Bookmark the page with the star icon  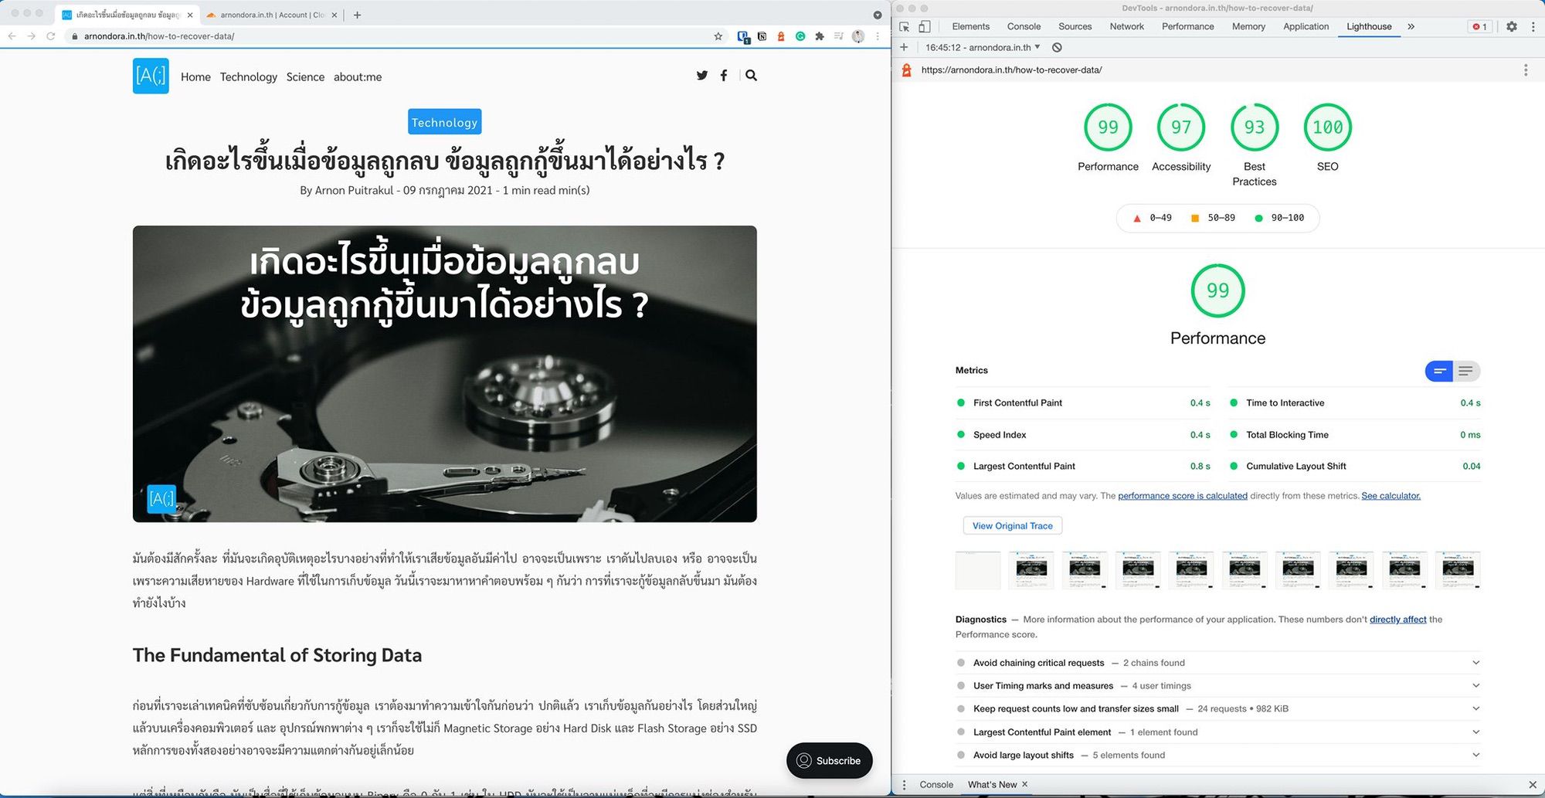pyautogui.click(x=718, y=36)
